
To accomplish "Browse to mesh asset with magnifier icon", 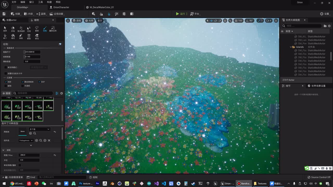I will tap(35, 133).
